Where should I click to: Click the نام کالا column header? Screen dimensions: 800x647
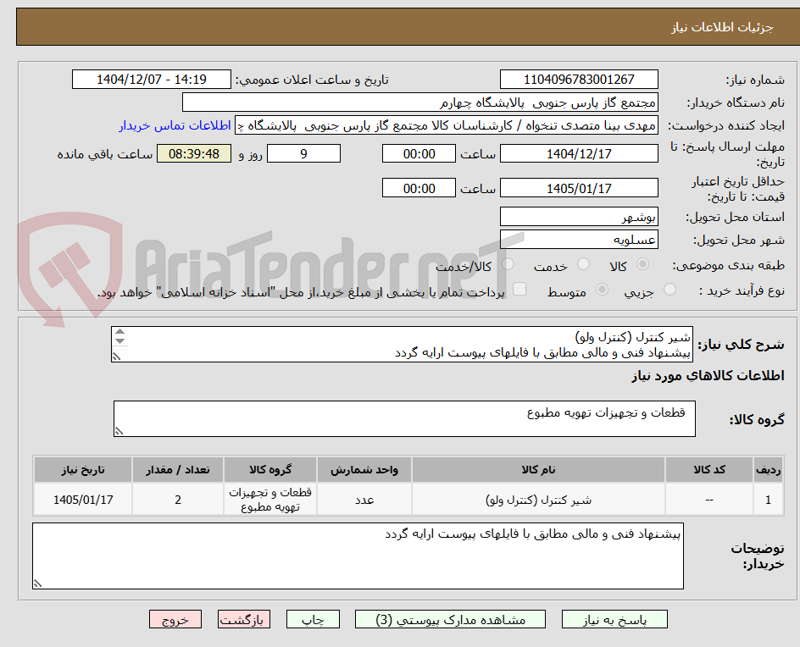coord(538,469)
